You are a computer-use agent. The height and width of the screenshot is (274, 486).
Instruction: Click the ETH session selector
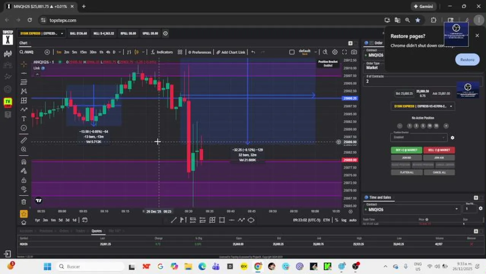326,220
